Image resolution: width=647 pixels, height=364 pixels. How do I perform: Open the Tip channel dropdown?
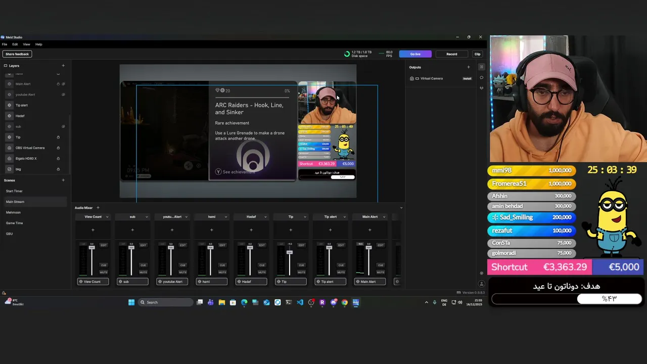[305, 217]
